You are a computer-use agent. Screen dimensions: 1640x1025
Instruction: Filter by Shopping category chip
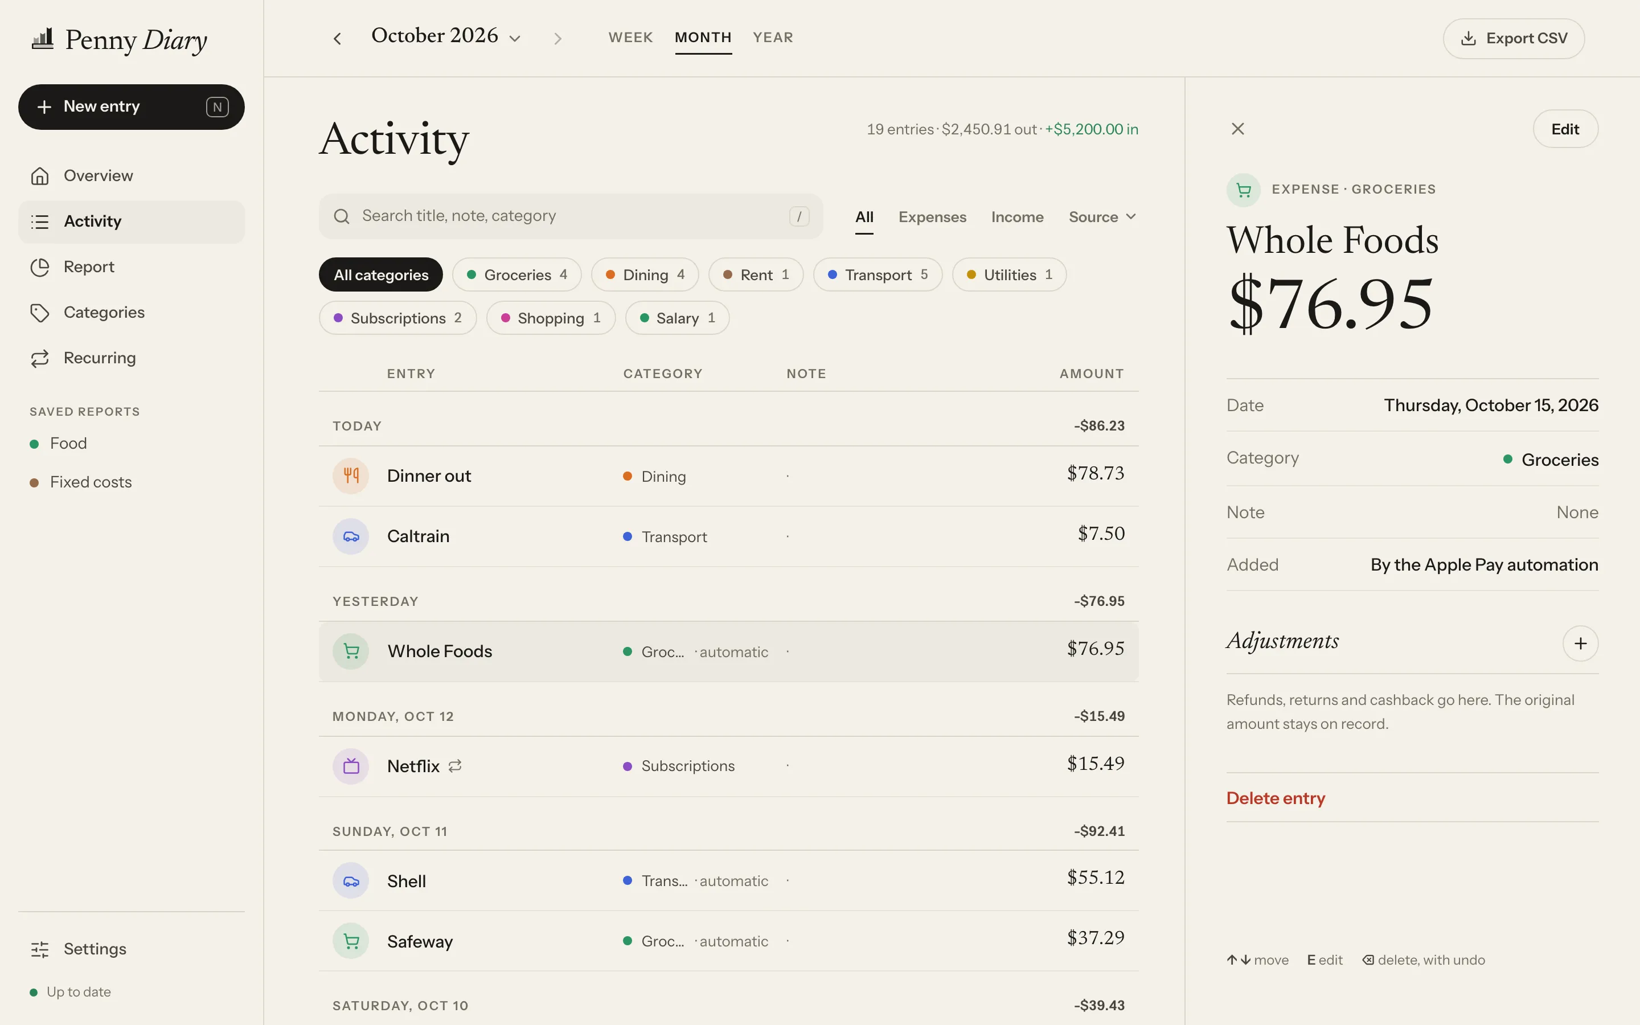pos(551,318)
